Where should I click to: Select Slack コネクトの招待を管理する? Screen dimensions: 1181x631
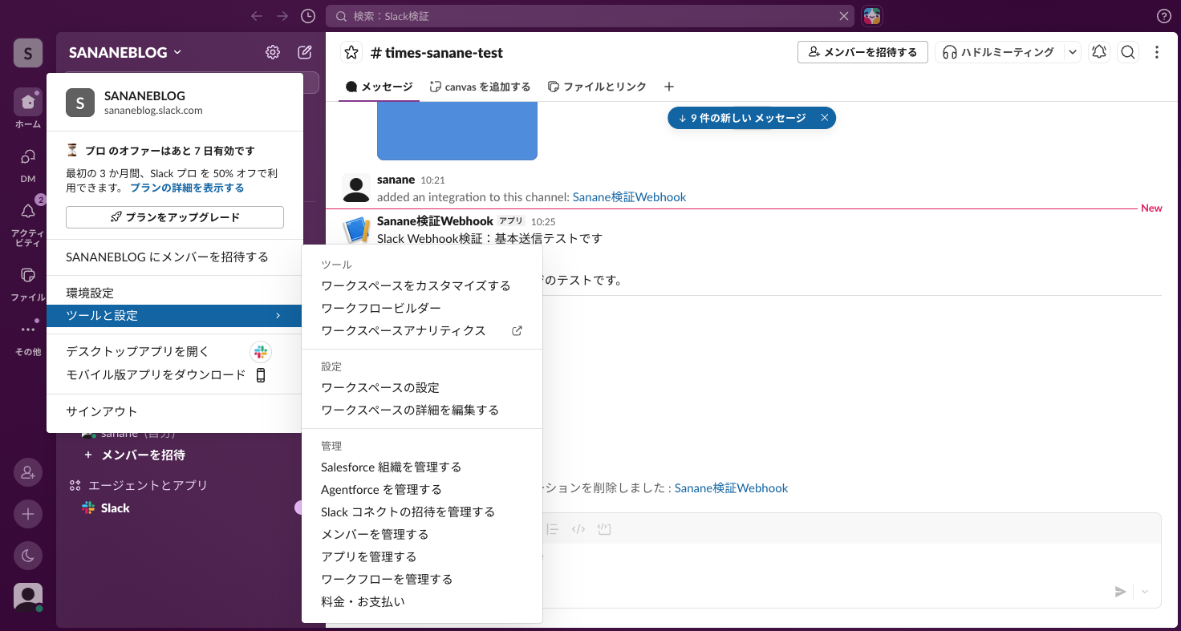click(x=422, y=512)
